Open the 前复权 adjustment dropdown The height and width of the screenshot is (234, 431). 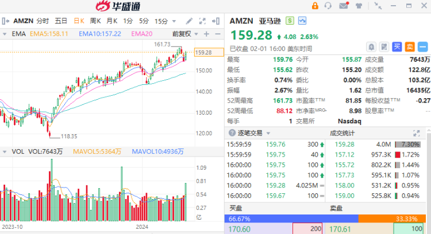[197, 34]
